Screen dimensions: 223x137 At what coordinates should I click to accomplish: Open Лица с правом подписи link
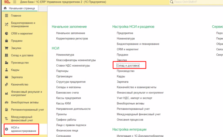(x=71, y=125)
